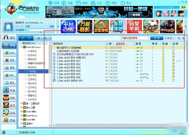
Task: Click the 一键领取 ad button
Action: pos(135,15)
